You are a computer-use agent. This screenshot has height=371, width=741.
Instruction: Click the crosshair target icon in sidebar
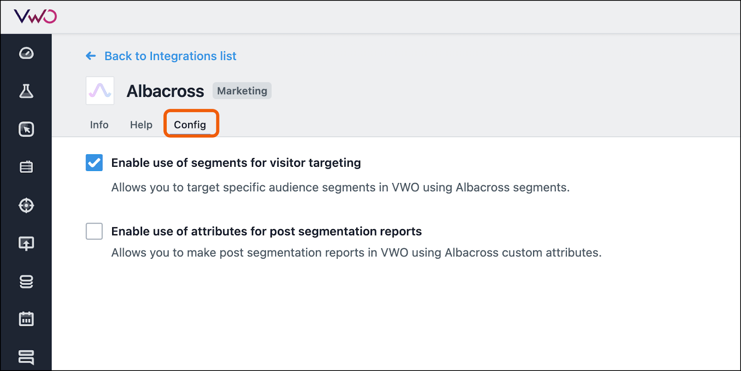26,205
